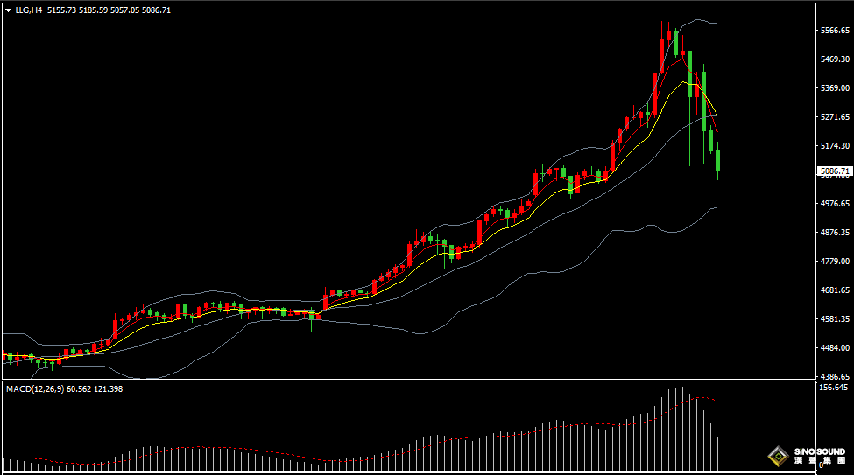
Task: Click the 5369.00 price axis label
Action: pyautogui.click(x=834, y=88)
